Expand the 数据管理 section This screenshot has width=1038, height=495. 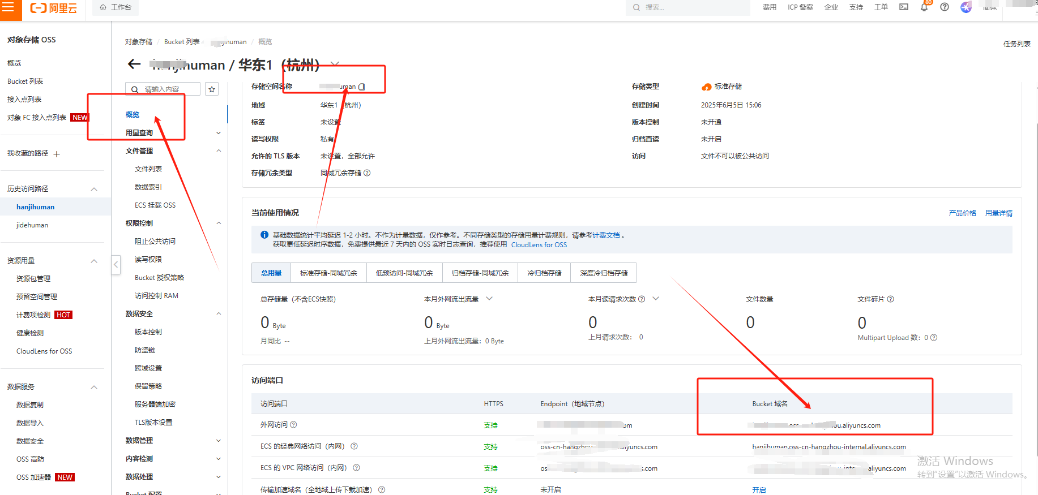pyautogui.click(x=219, y=441)
